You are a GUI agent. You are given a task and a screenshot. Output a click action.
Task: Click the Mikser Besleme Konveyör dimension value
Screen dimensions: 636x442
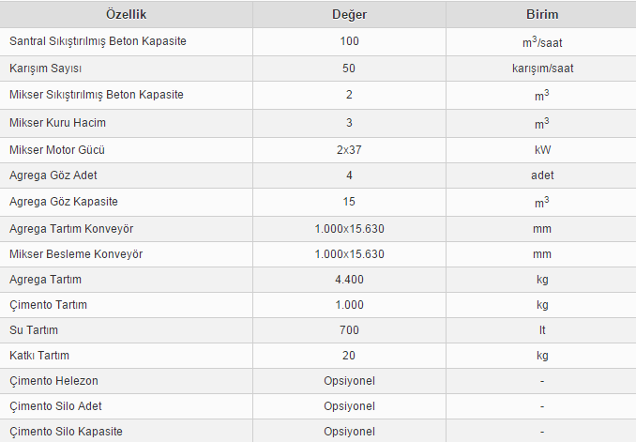pyautogui.click(x=350, y=254)
